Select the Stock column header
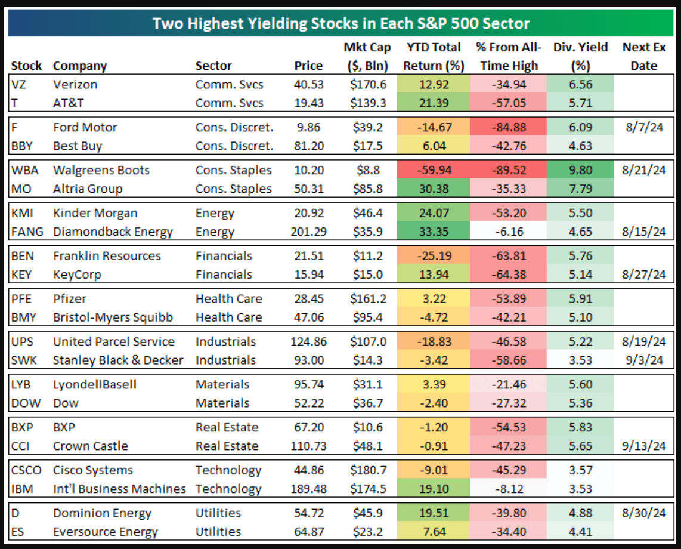Viewport: 681px width, 549px height. [26, 66]
